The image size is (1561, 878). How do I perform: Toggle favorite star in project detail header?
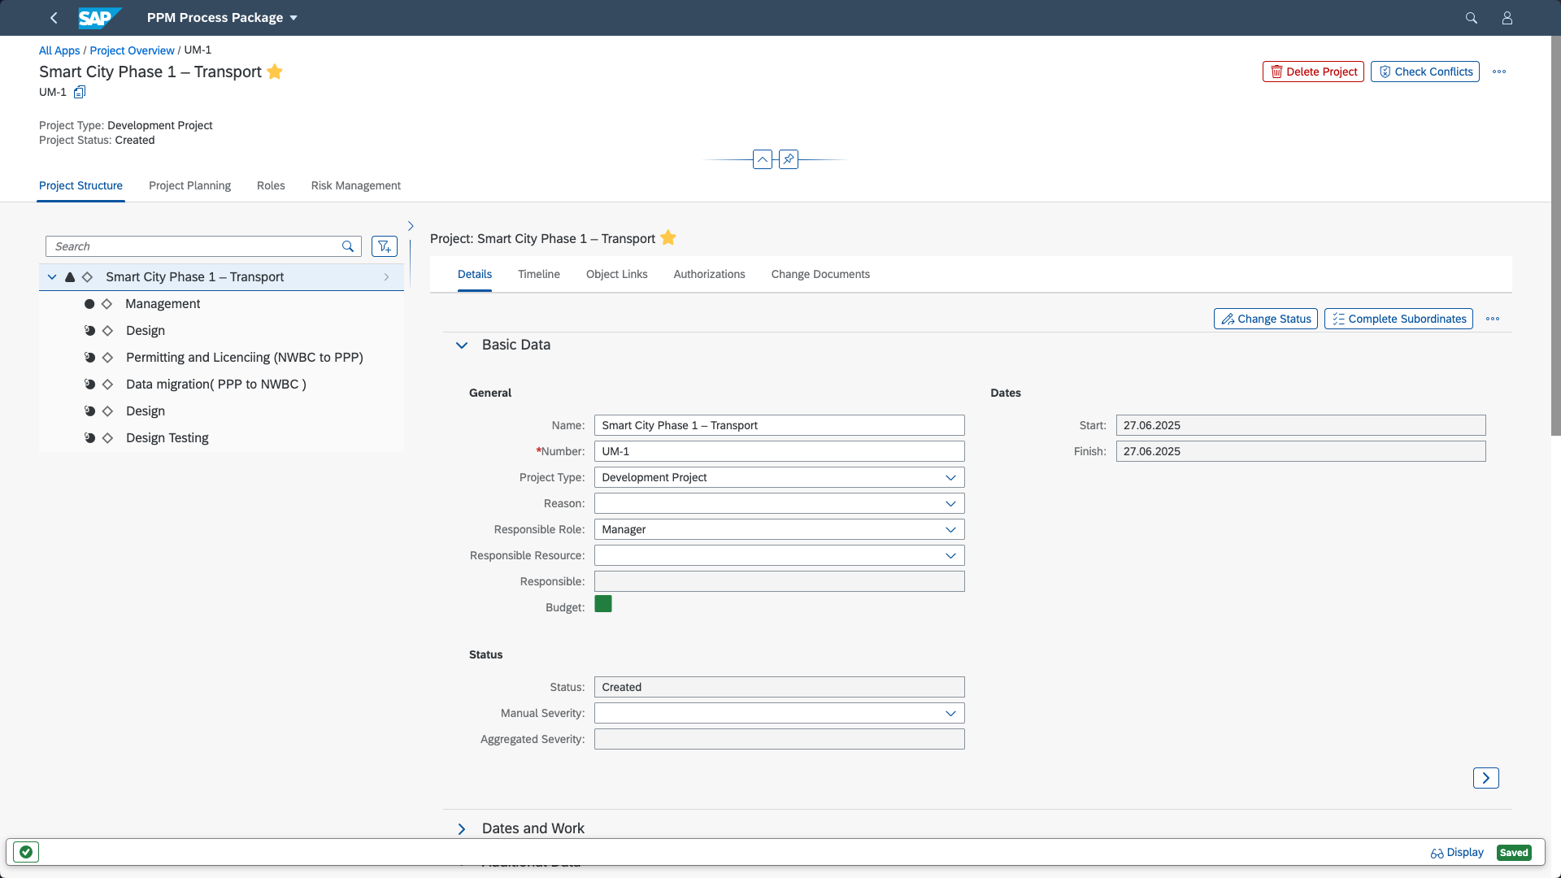point(668,238)
